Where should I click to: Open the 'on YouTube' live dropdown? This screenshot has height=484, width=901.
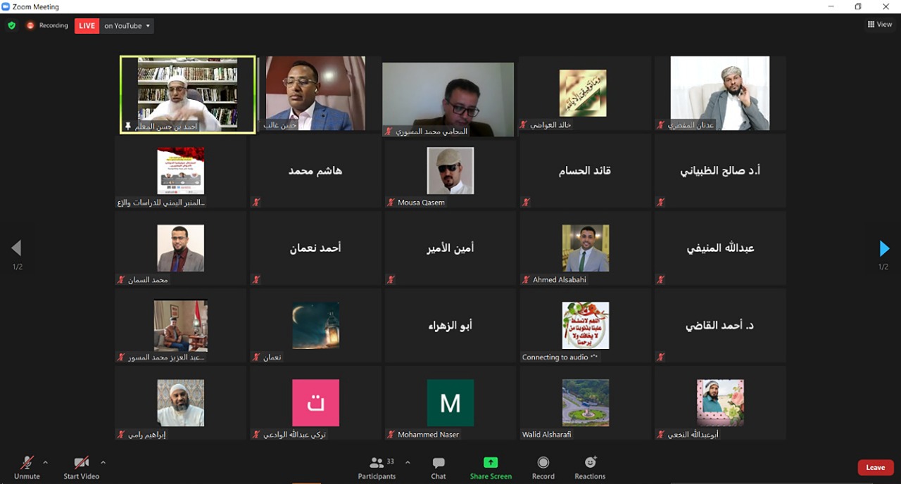point(127,26)
